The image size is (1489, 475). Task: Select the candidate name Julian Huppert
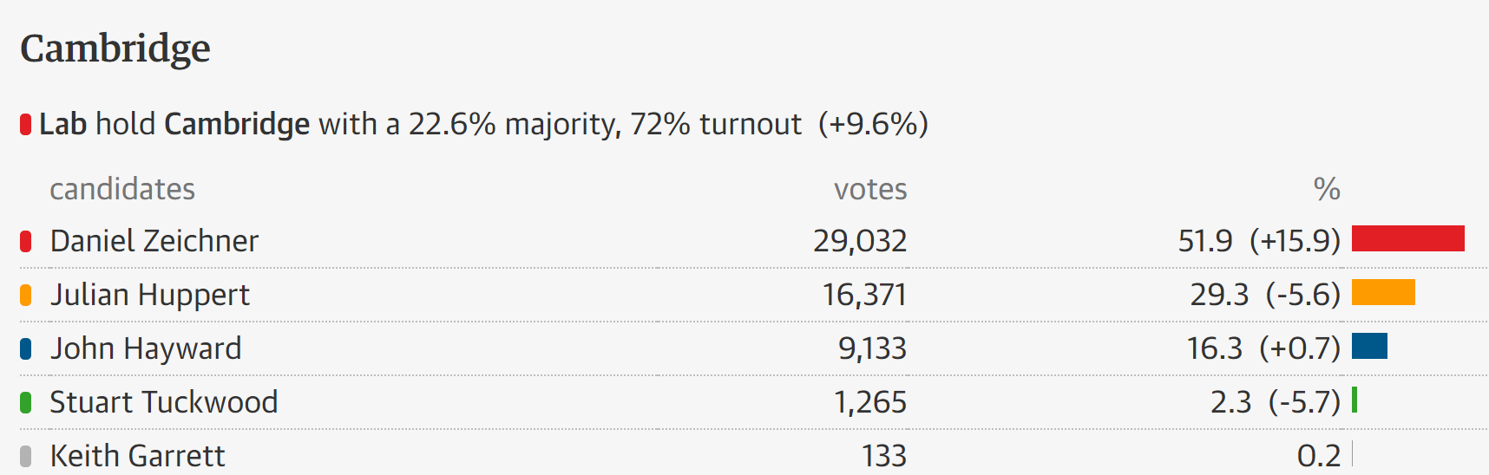(149, 296)
